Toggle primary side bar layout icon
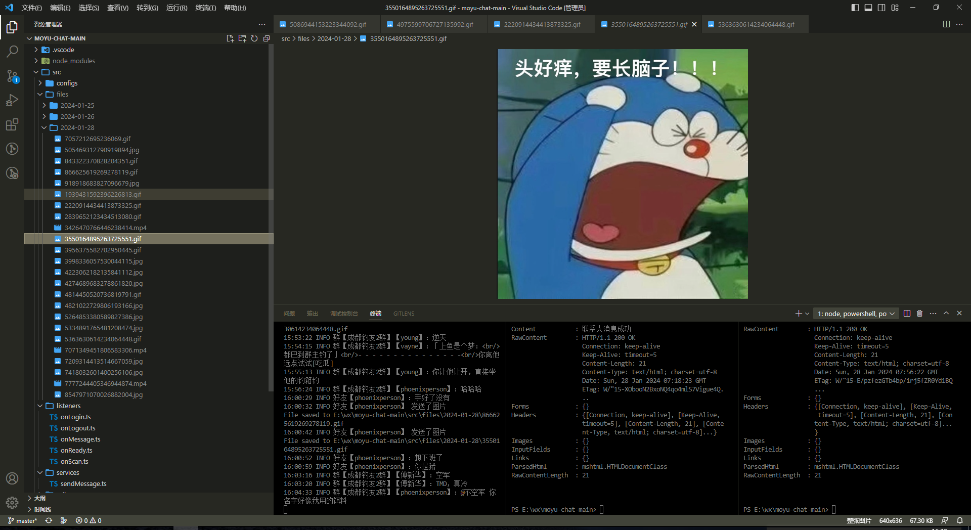971x530 pixels. [855, 8]
